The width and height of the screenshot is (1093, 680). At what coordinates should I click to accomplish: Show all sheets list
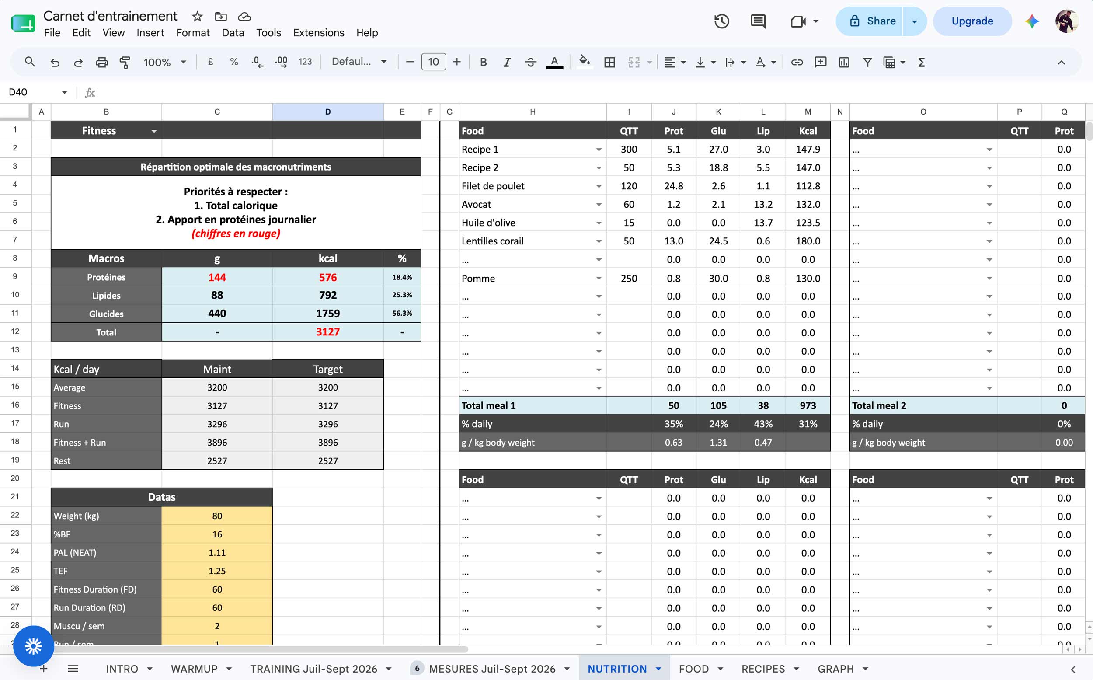click(x=73, y=669)
